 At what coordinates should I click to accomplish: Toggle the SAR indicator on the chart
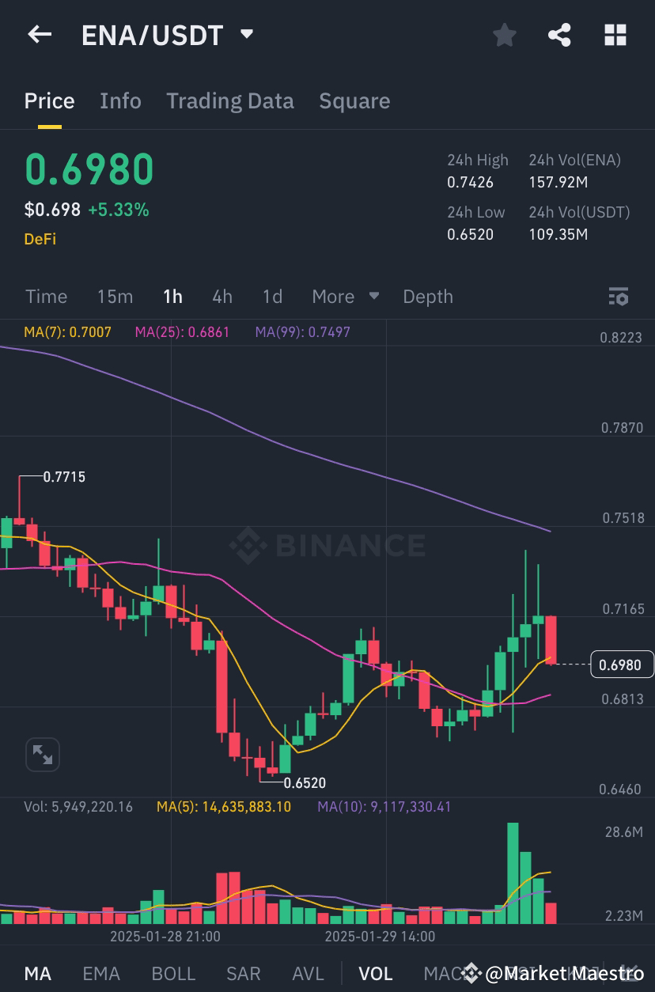click(x=243, y=973)
